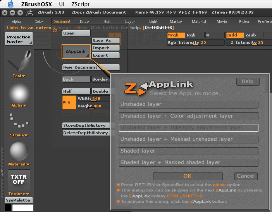Expand the Material palette arrow
Image resolution: width=272 pixels, height=212 pixels.
[28, 164]
